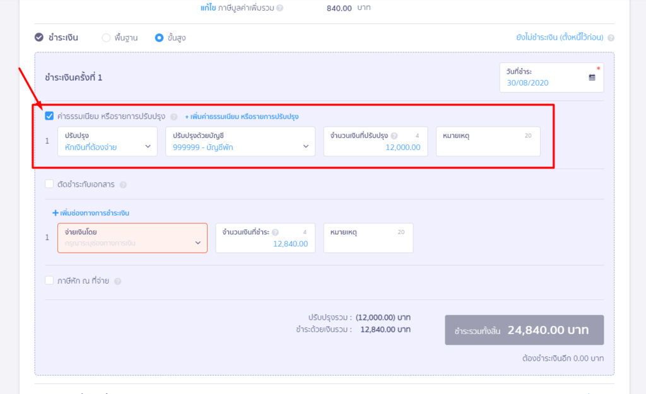Viewport: 646px width, 394px height.
Task: Click จำนวนเงินที่ชำระ field 12,840.00
Action: click(x=266, y=238)
